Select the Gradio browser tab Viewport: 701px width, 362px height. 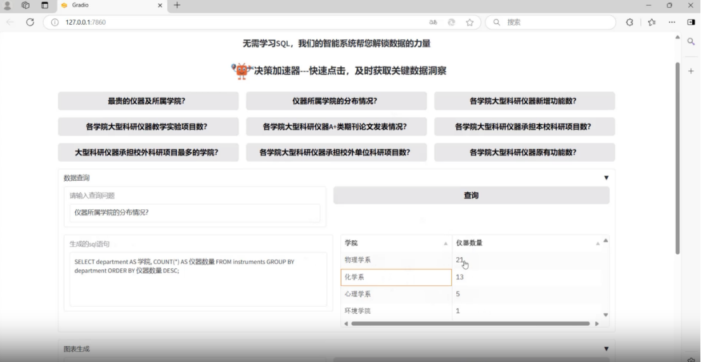point(112,5)
